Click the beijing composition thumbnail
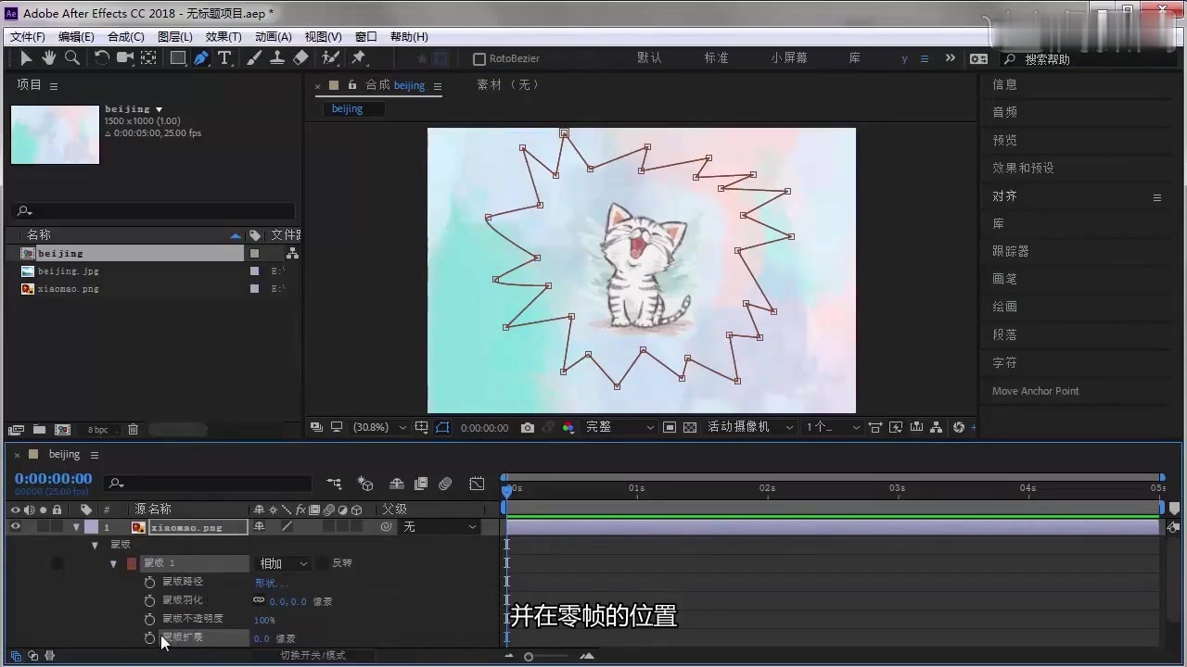This screenshot has height=667, width=1187. tap(54, 134)
